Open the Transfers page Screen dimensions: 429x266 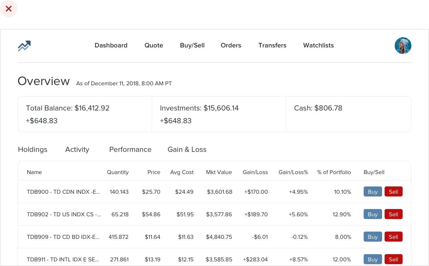point(272,45)
